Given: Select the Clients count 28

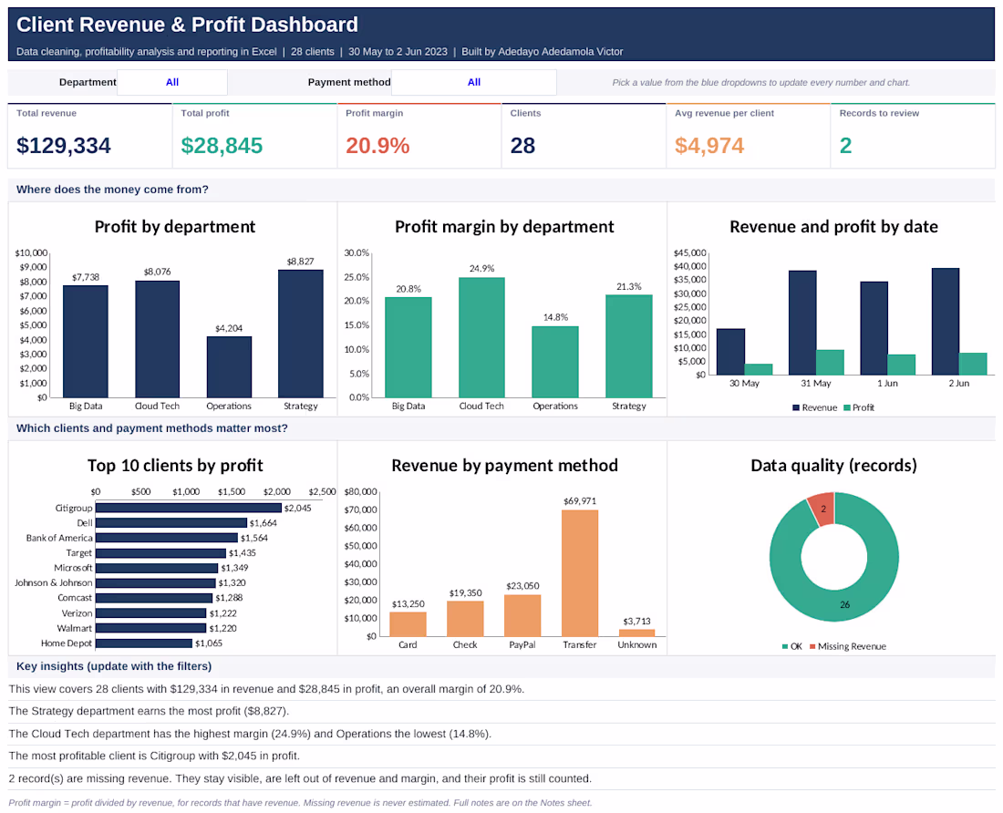Looking at the screenshot, I should point(522,146).
